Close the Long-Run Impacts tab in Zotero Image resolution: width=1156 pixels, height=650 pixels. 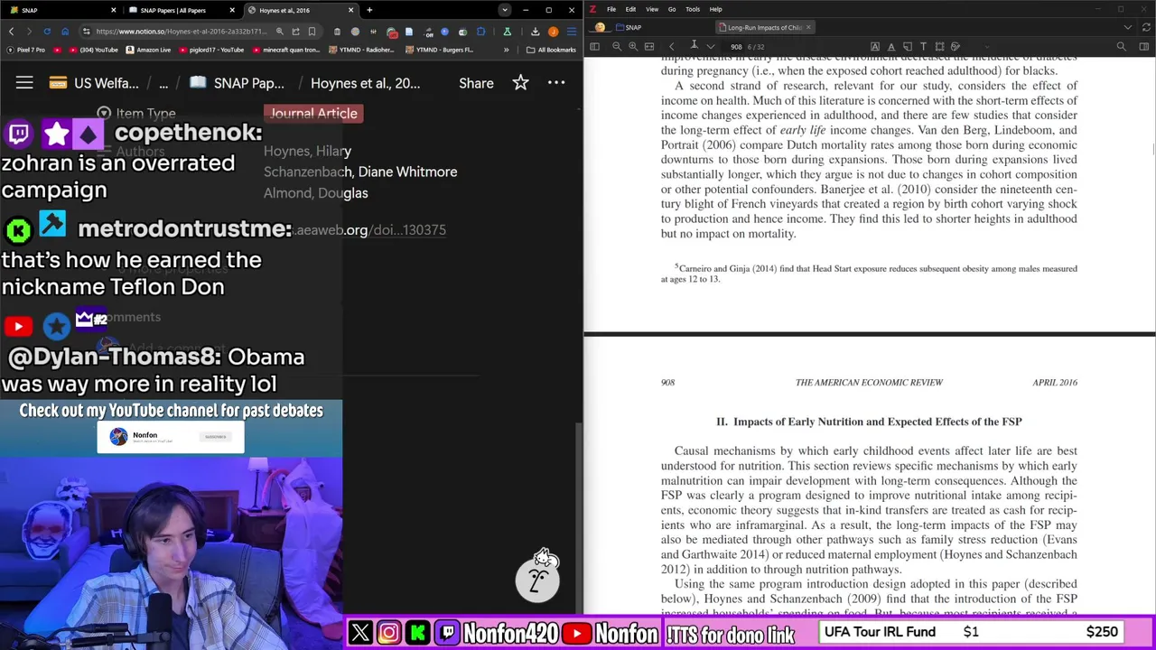(x=808, y=27)
